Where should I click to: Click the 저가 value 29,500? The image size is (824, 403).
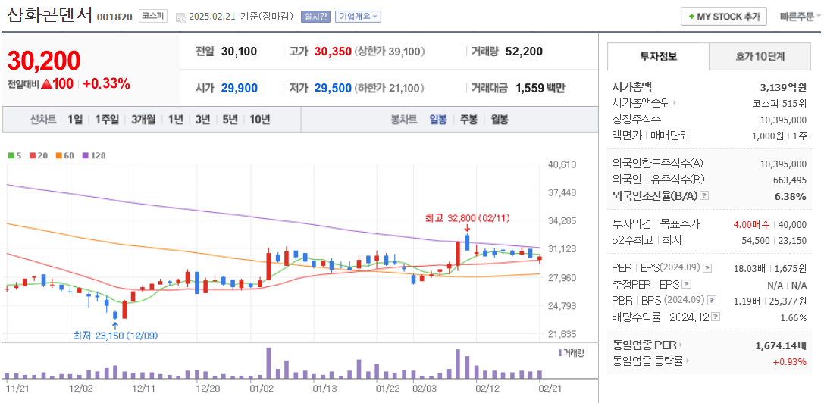pos(333,88)
